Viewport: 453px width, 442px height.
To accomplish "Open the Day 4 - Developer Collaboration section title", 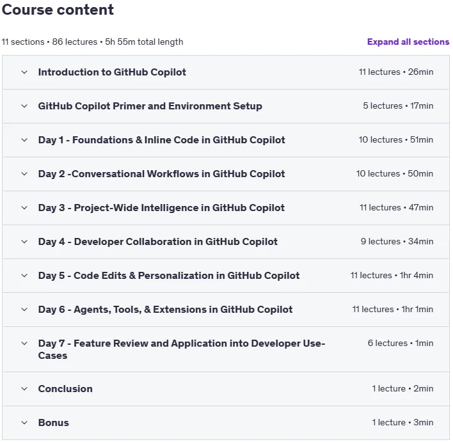I will pos(158,242).
